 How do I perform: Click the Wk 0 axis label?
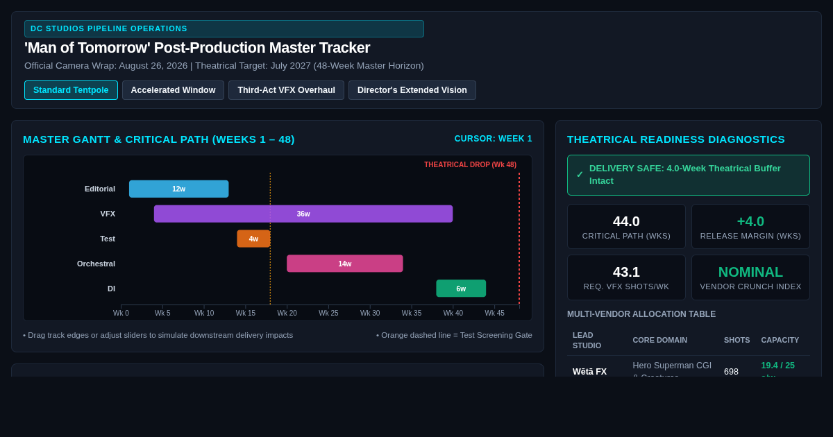click(x=121, y=314)
